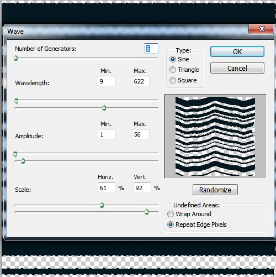
Task: Focus the Scale Vert. percentage field
Action: coord(142,188)
